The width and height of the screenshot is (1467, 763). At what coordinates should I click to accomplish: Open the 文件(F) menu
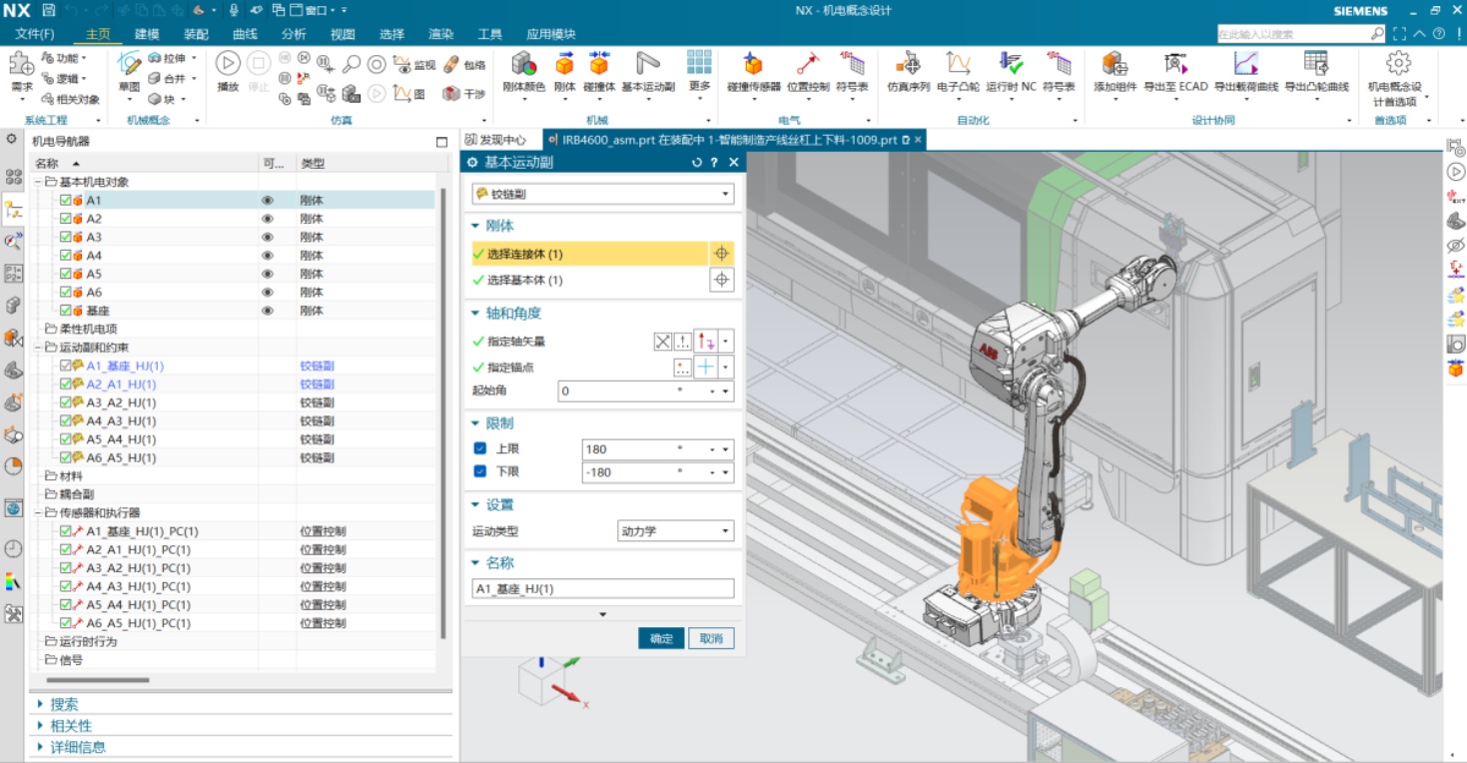(x=35, y=34)
